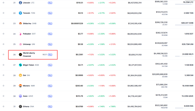This screenshot has width=195, height=111.
Task: Click the Toncoin logo icon
Action: [20, 13]
